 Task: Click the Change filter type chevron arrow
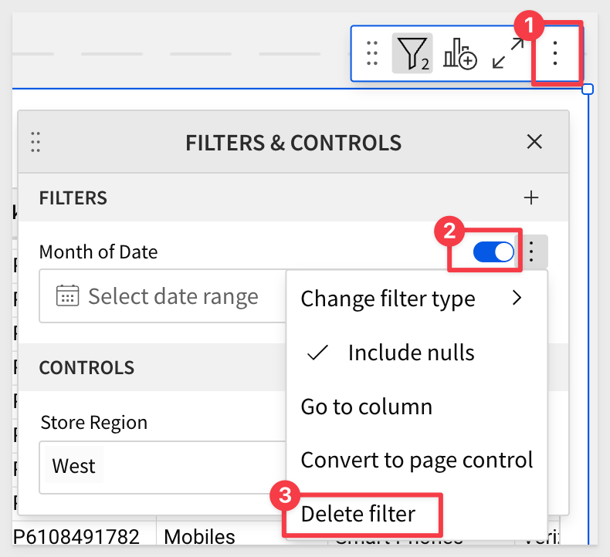(x=517, y=298)
